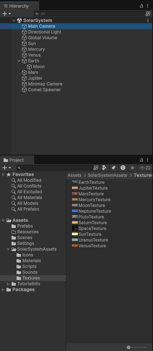Collapse the Earth object in Hierarchy
This screenshot has width=153, height=351.
(19, 61)
